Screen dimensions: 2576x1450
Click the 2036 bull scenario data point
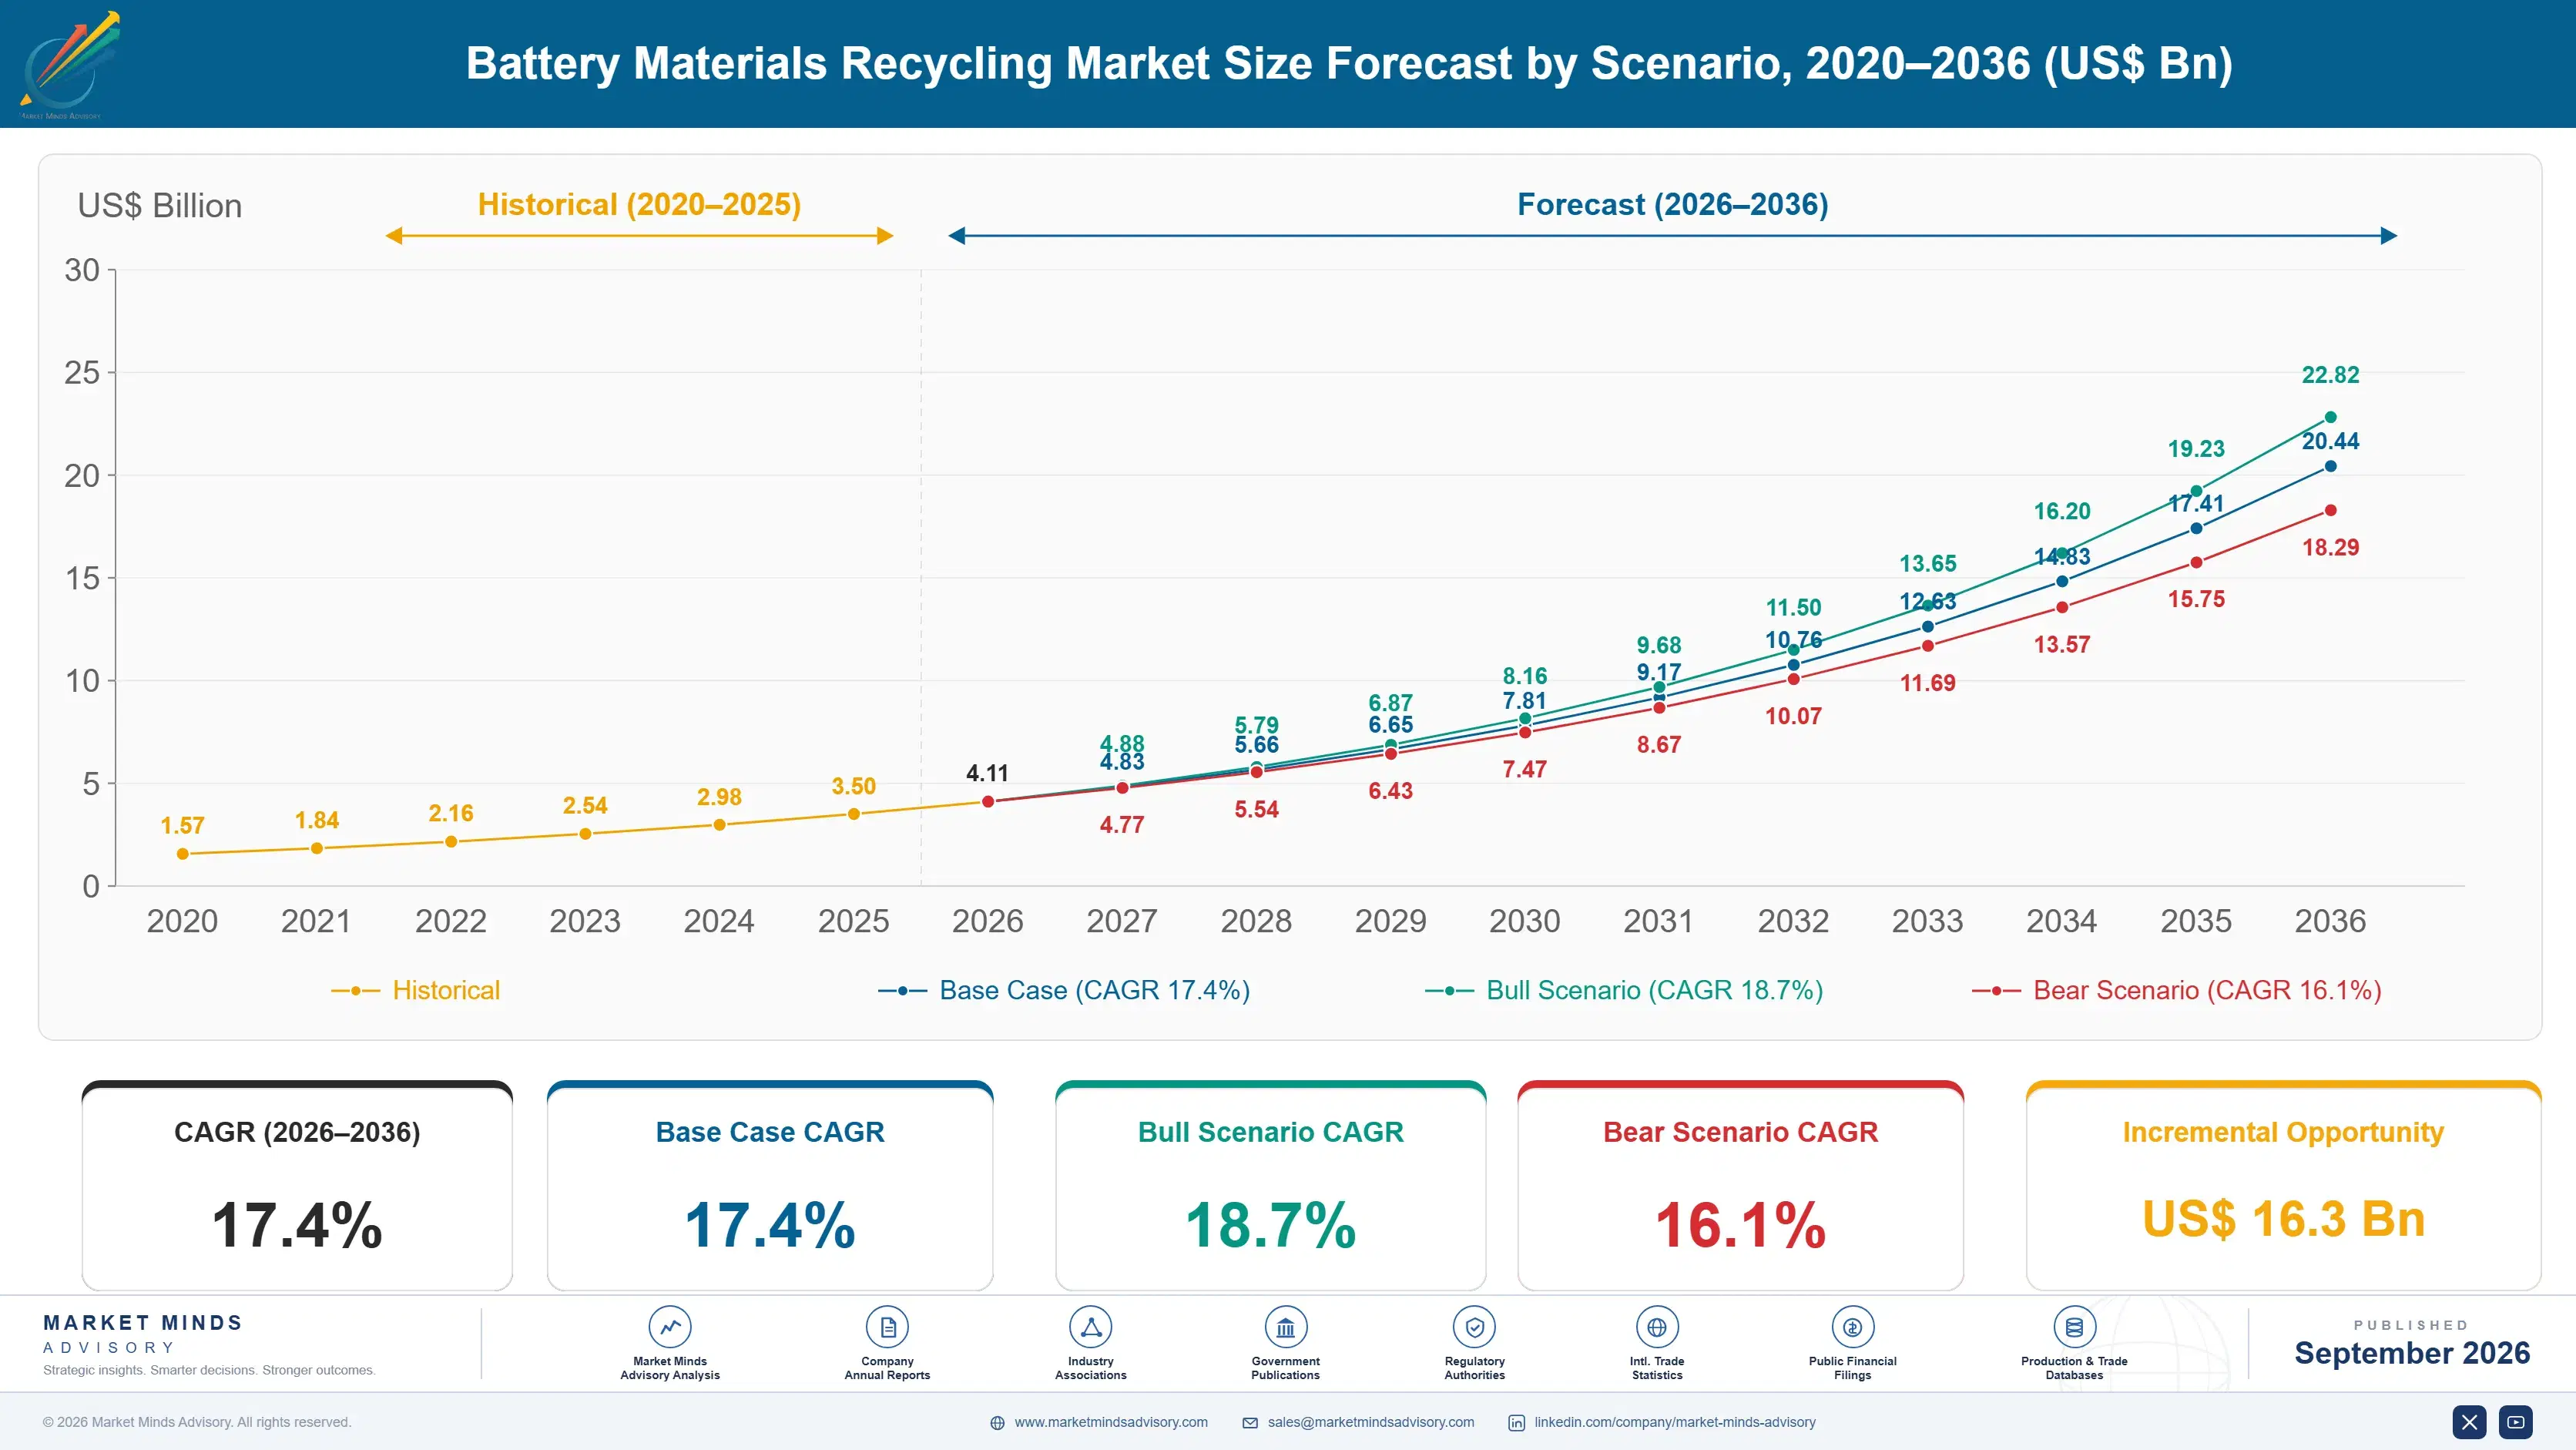click(2330, 417)
